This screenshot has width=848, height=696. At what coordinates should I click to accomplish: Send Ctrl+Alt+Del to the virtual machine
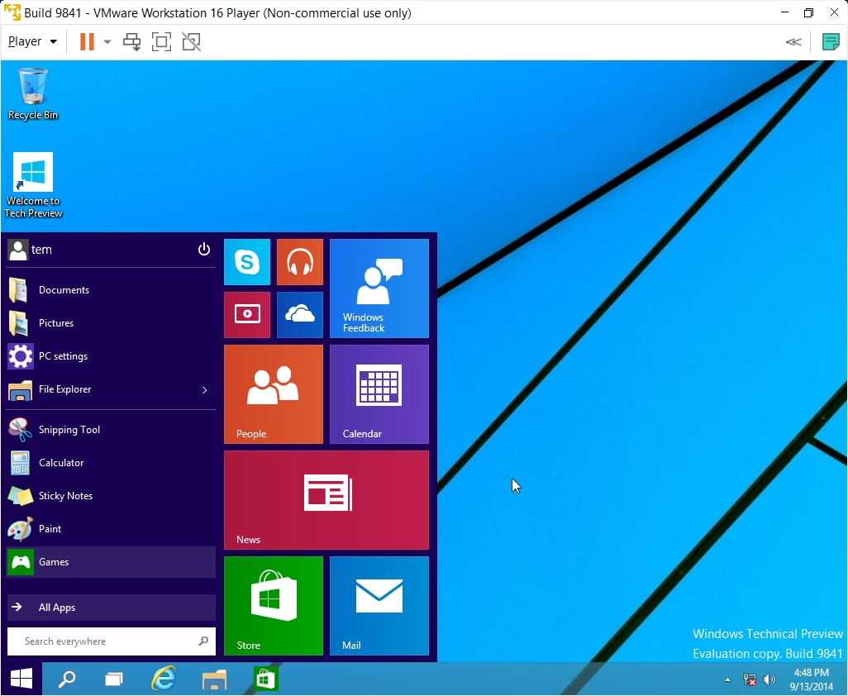131,41
